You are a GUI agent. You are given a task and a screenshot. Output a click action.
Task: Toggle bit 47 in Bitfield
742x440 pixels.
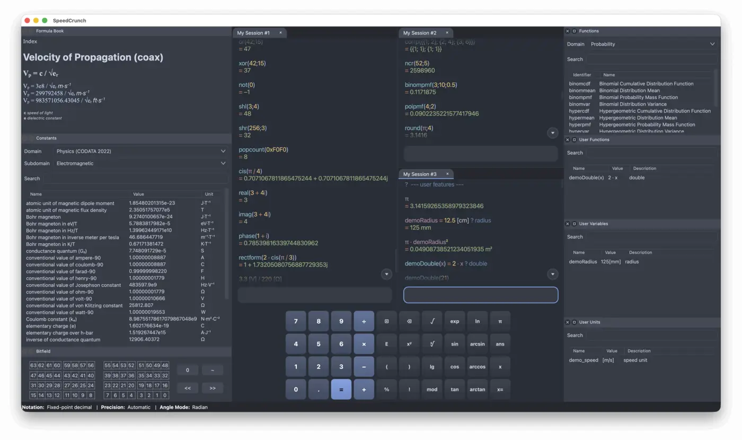(x=33, y=376)
